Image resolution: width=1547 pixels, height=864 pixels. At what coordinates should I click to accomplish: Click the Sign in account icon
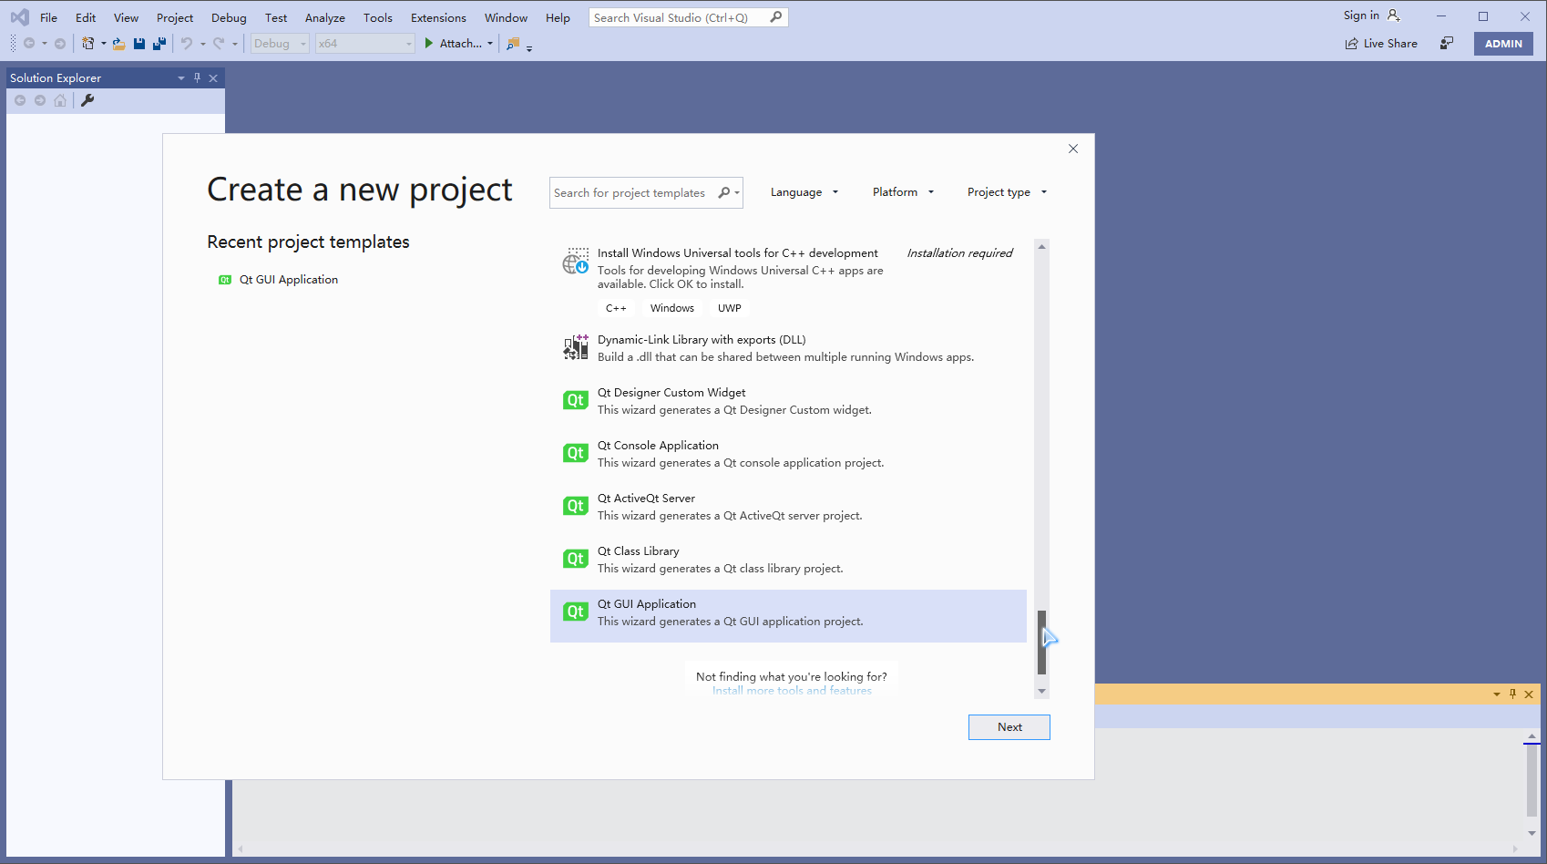coord(1394,15)
